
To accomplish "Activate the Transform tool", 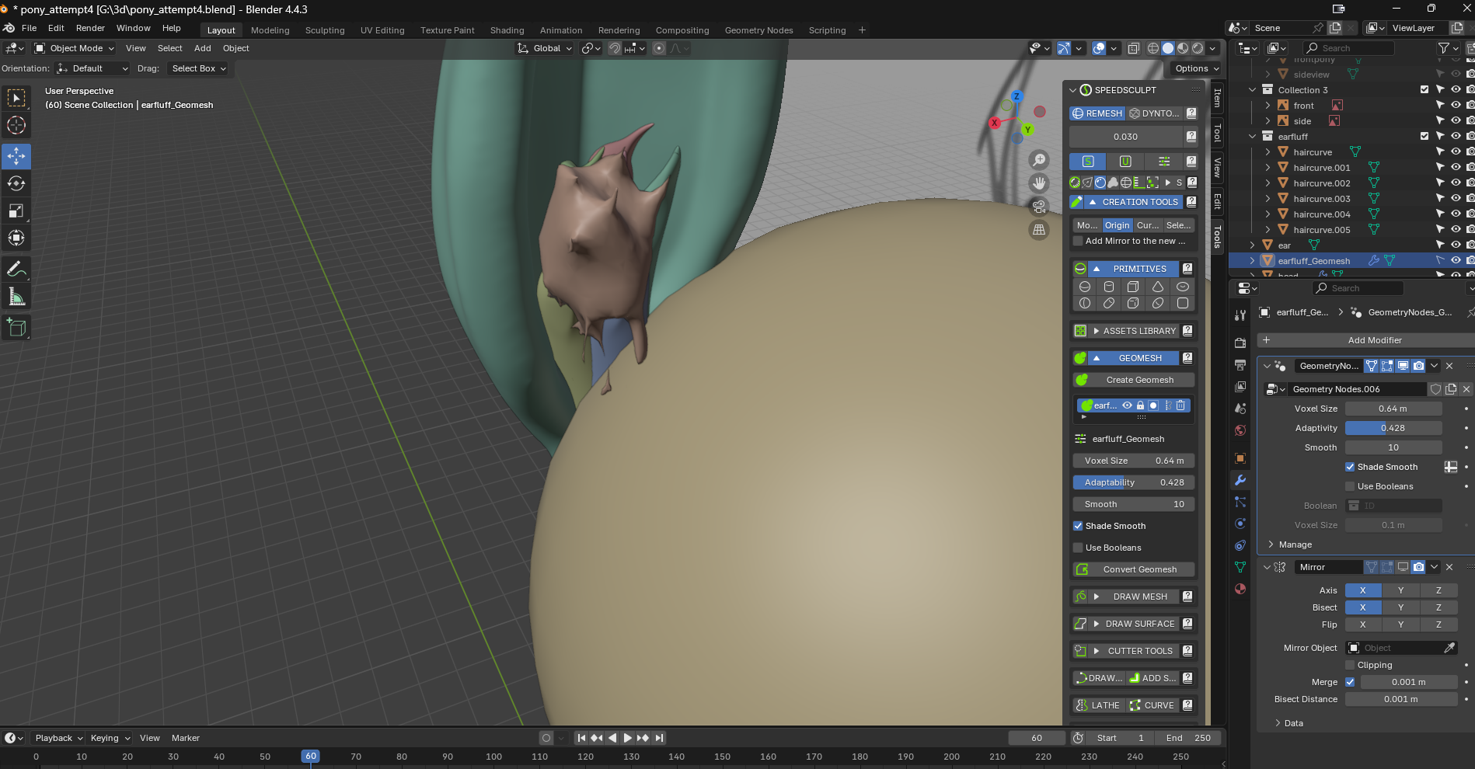I will point(16,238).
